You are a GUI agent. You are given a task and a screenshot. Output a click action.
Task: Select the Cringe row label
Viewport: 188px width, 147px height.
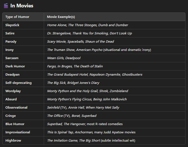click(x=11, y=116)
